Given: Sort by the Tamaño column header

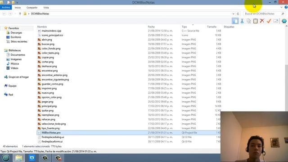Looking at the screenshot, I should (212, 27).
